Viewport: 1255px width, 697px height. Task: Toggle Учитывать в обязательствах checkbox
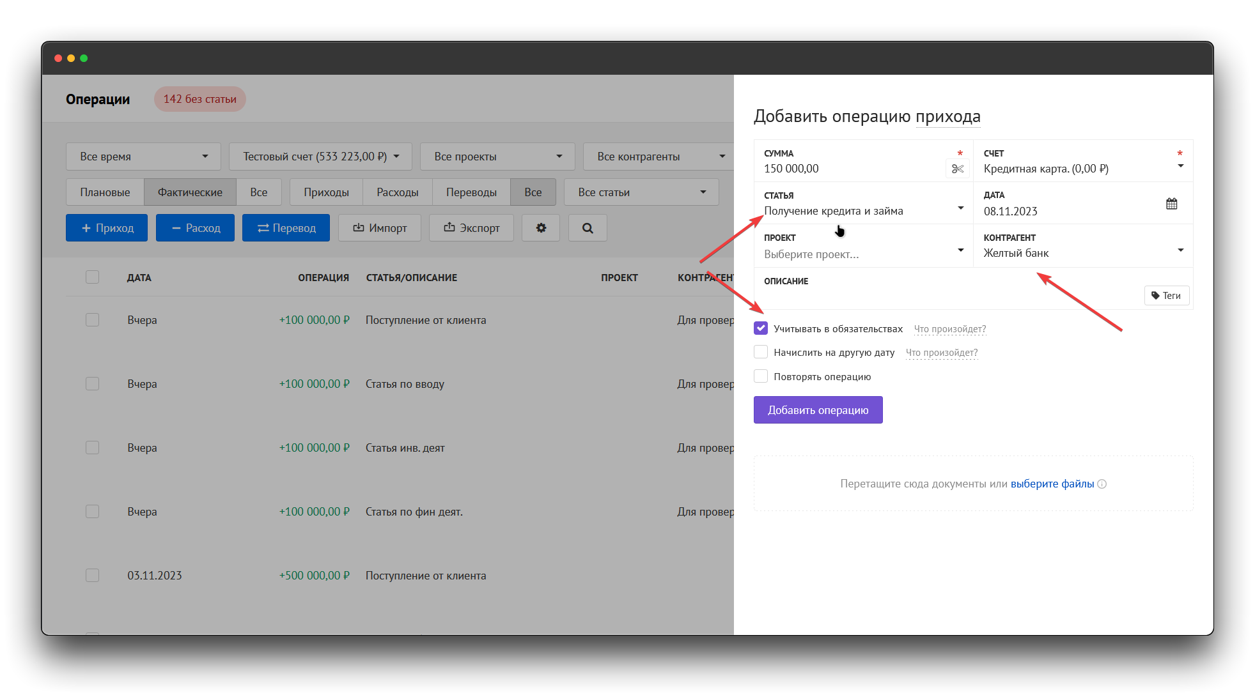761,328
